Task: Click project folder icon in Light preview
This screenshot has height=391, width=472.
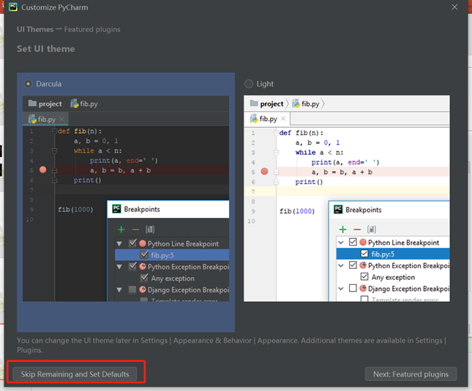Action: pyautogui.click(x=254, y=103)
